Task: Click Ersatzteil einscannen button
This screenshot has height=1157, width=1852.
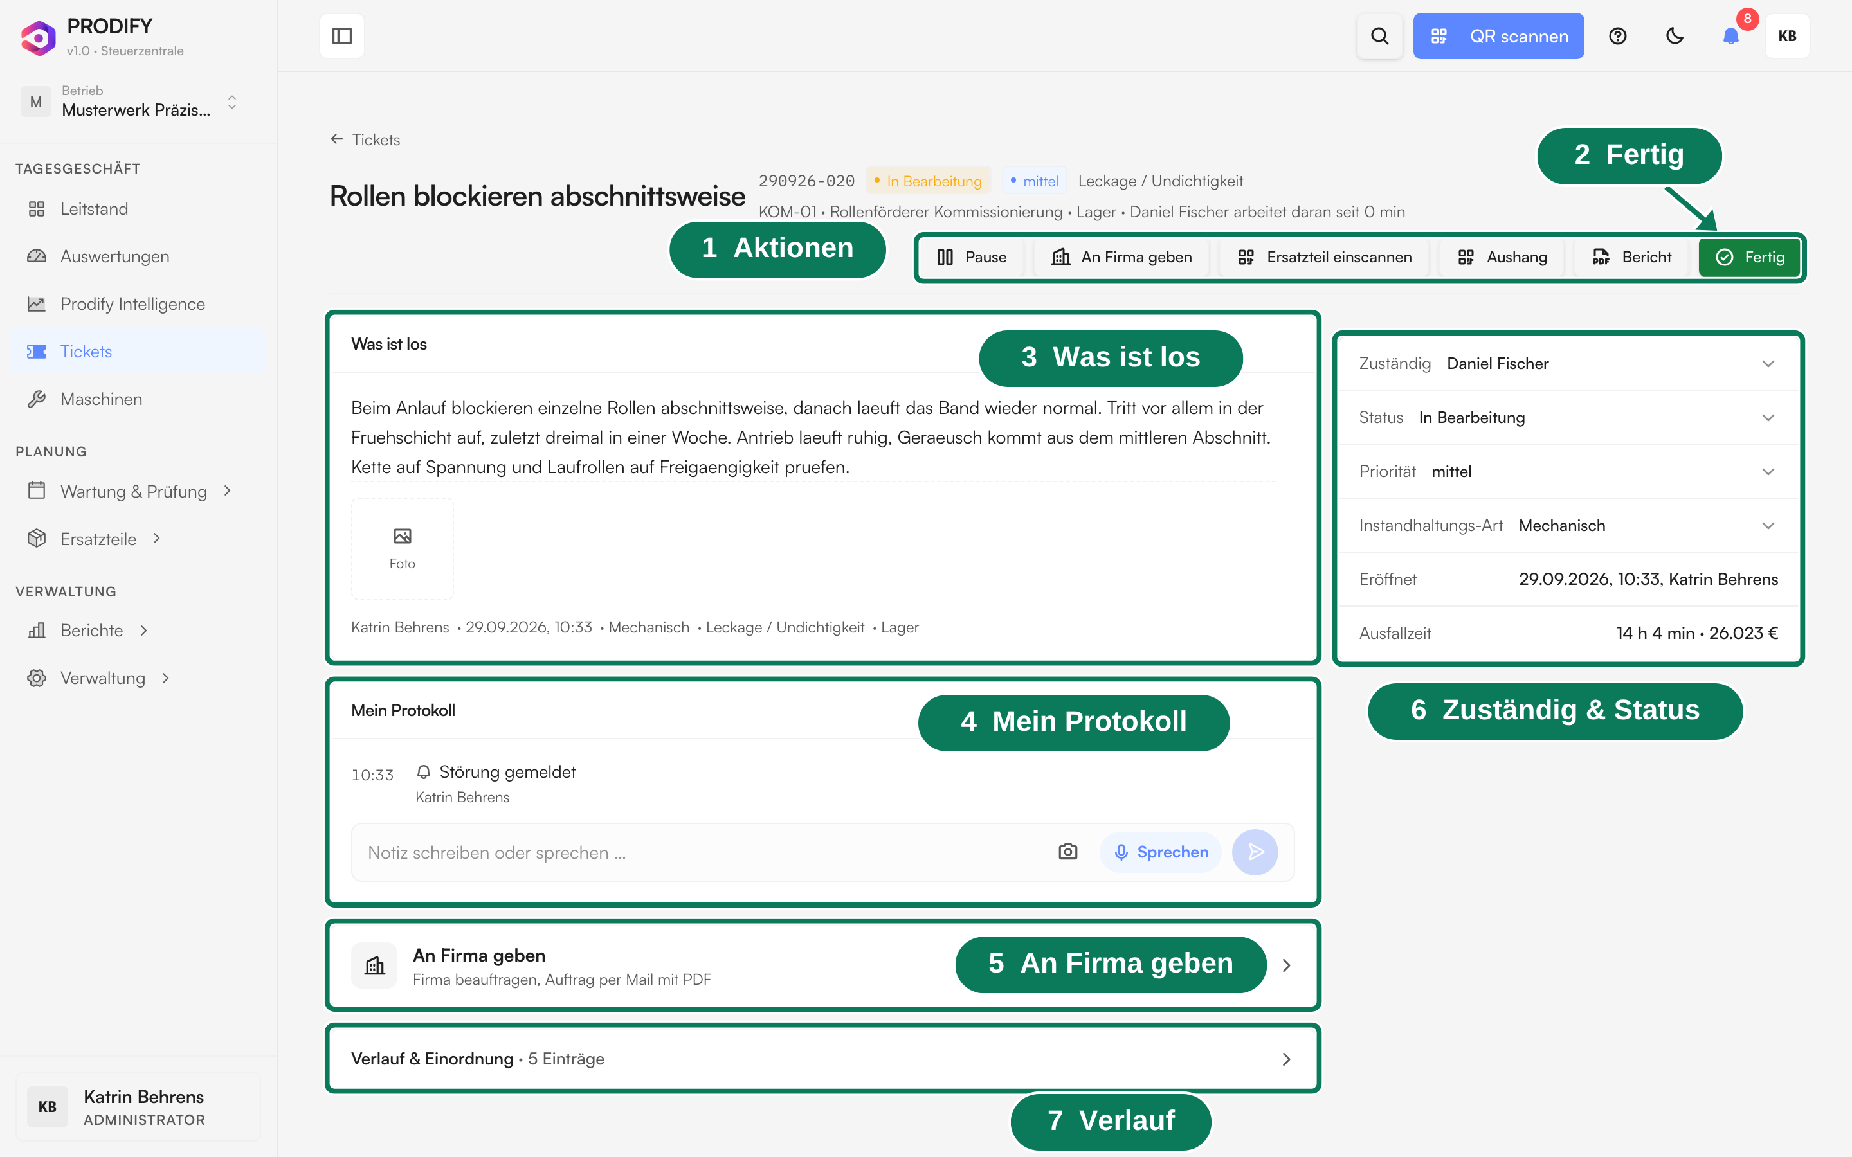Action: pyautogui.click(x=1324, y=257)
